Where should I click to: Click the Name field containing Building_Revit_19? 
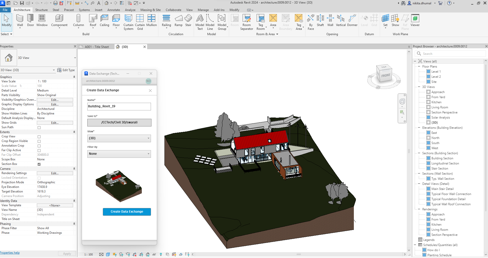(x=119, y=106)
